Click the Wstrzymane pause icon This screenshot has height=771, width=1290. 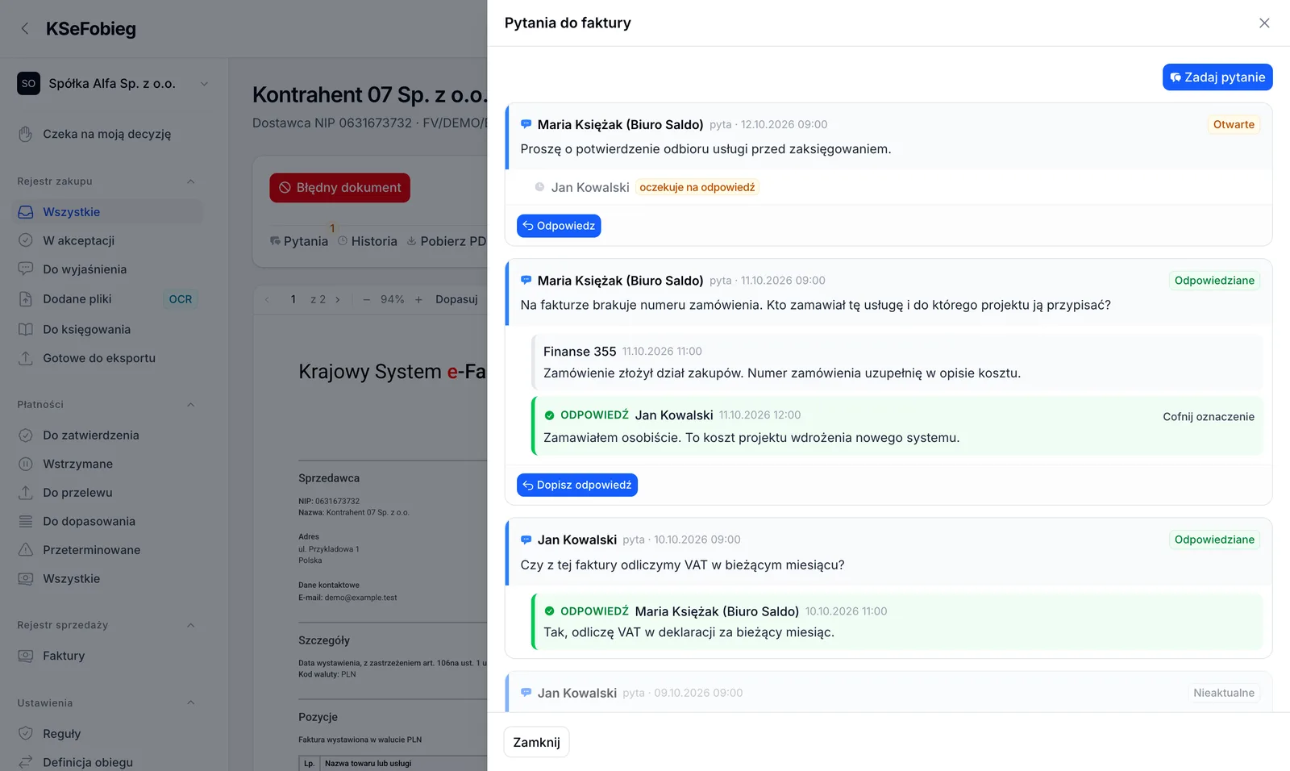point(26,464)
